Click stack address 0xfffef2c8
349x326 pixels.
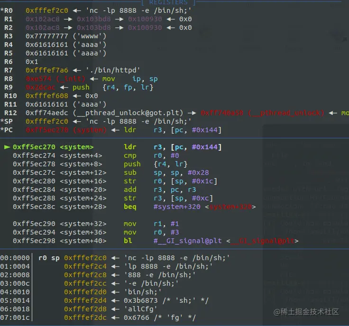(x=85, y=275)
